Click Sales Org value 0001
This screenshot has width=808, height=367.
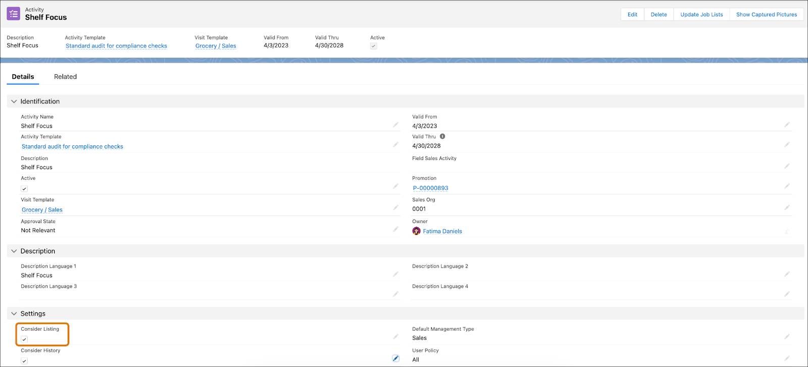point(419,208)
